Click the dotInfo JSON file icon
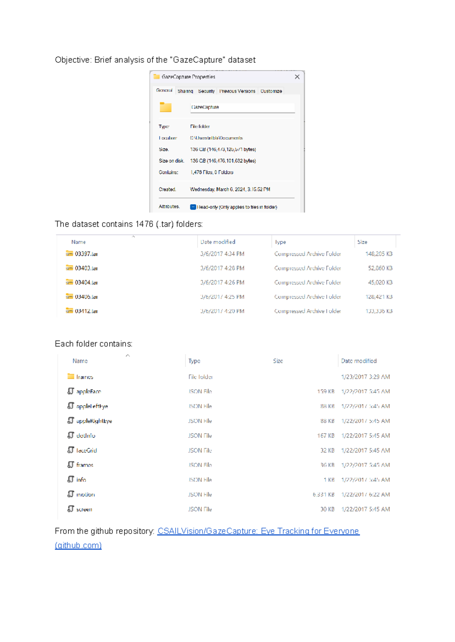Screen dimensions: 455x642 click(71, 435)
